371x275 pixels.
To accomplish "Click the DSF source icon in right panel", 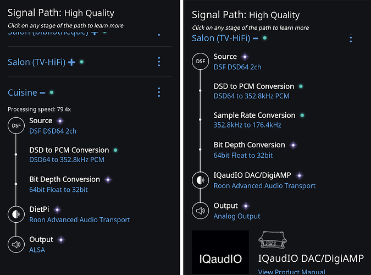I will (x=201, y=62).
